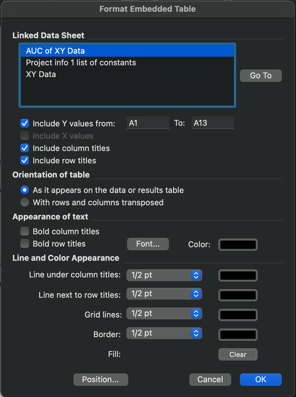
Task: Uncheck Include row titles
Action: pyautogui.click(x=24, y=160)
